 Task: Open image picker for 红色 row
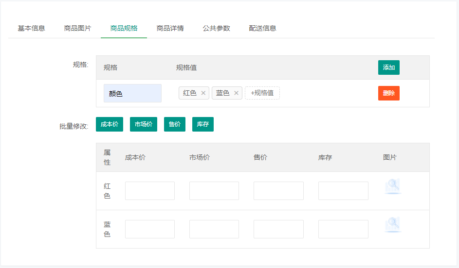(x=393, y=186)
